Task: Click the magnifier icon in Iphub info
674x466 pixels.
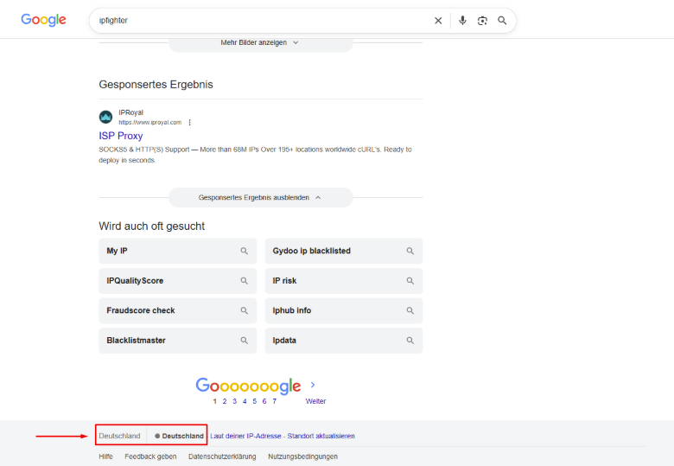Action: click(410, 310)
